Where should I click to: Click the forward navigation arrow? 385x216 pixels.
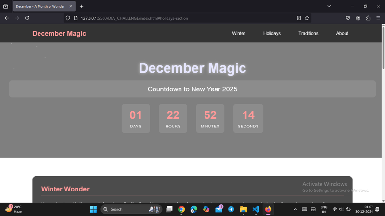(17, 18)
